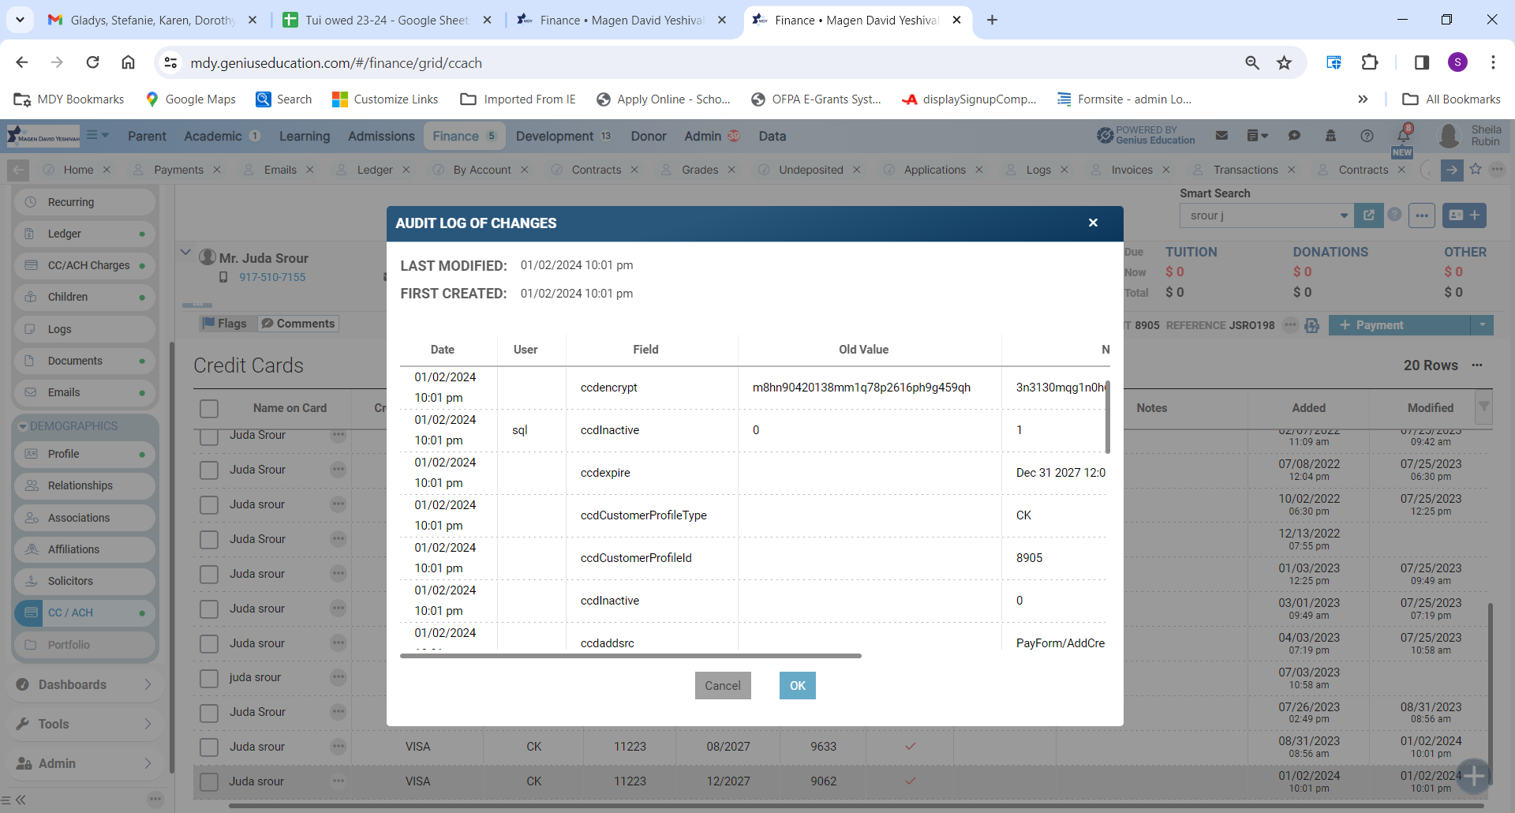Click the grid filter funnel icon
Screen dimensions: 1515x813
point(1484,407)
